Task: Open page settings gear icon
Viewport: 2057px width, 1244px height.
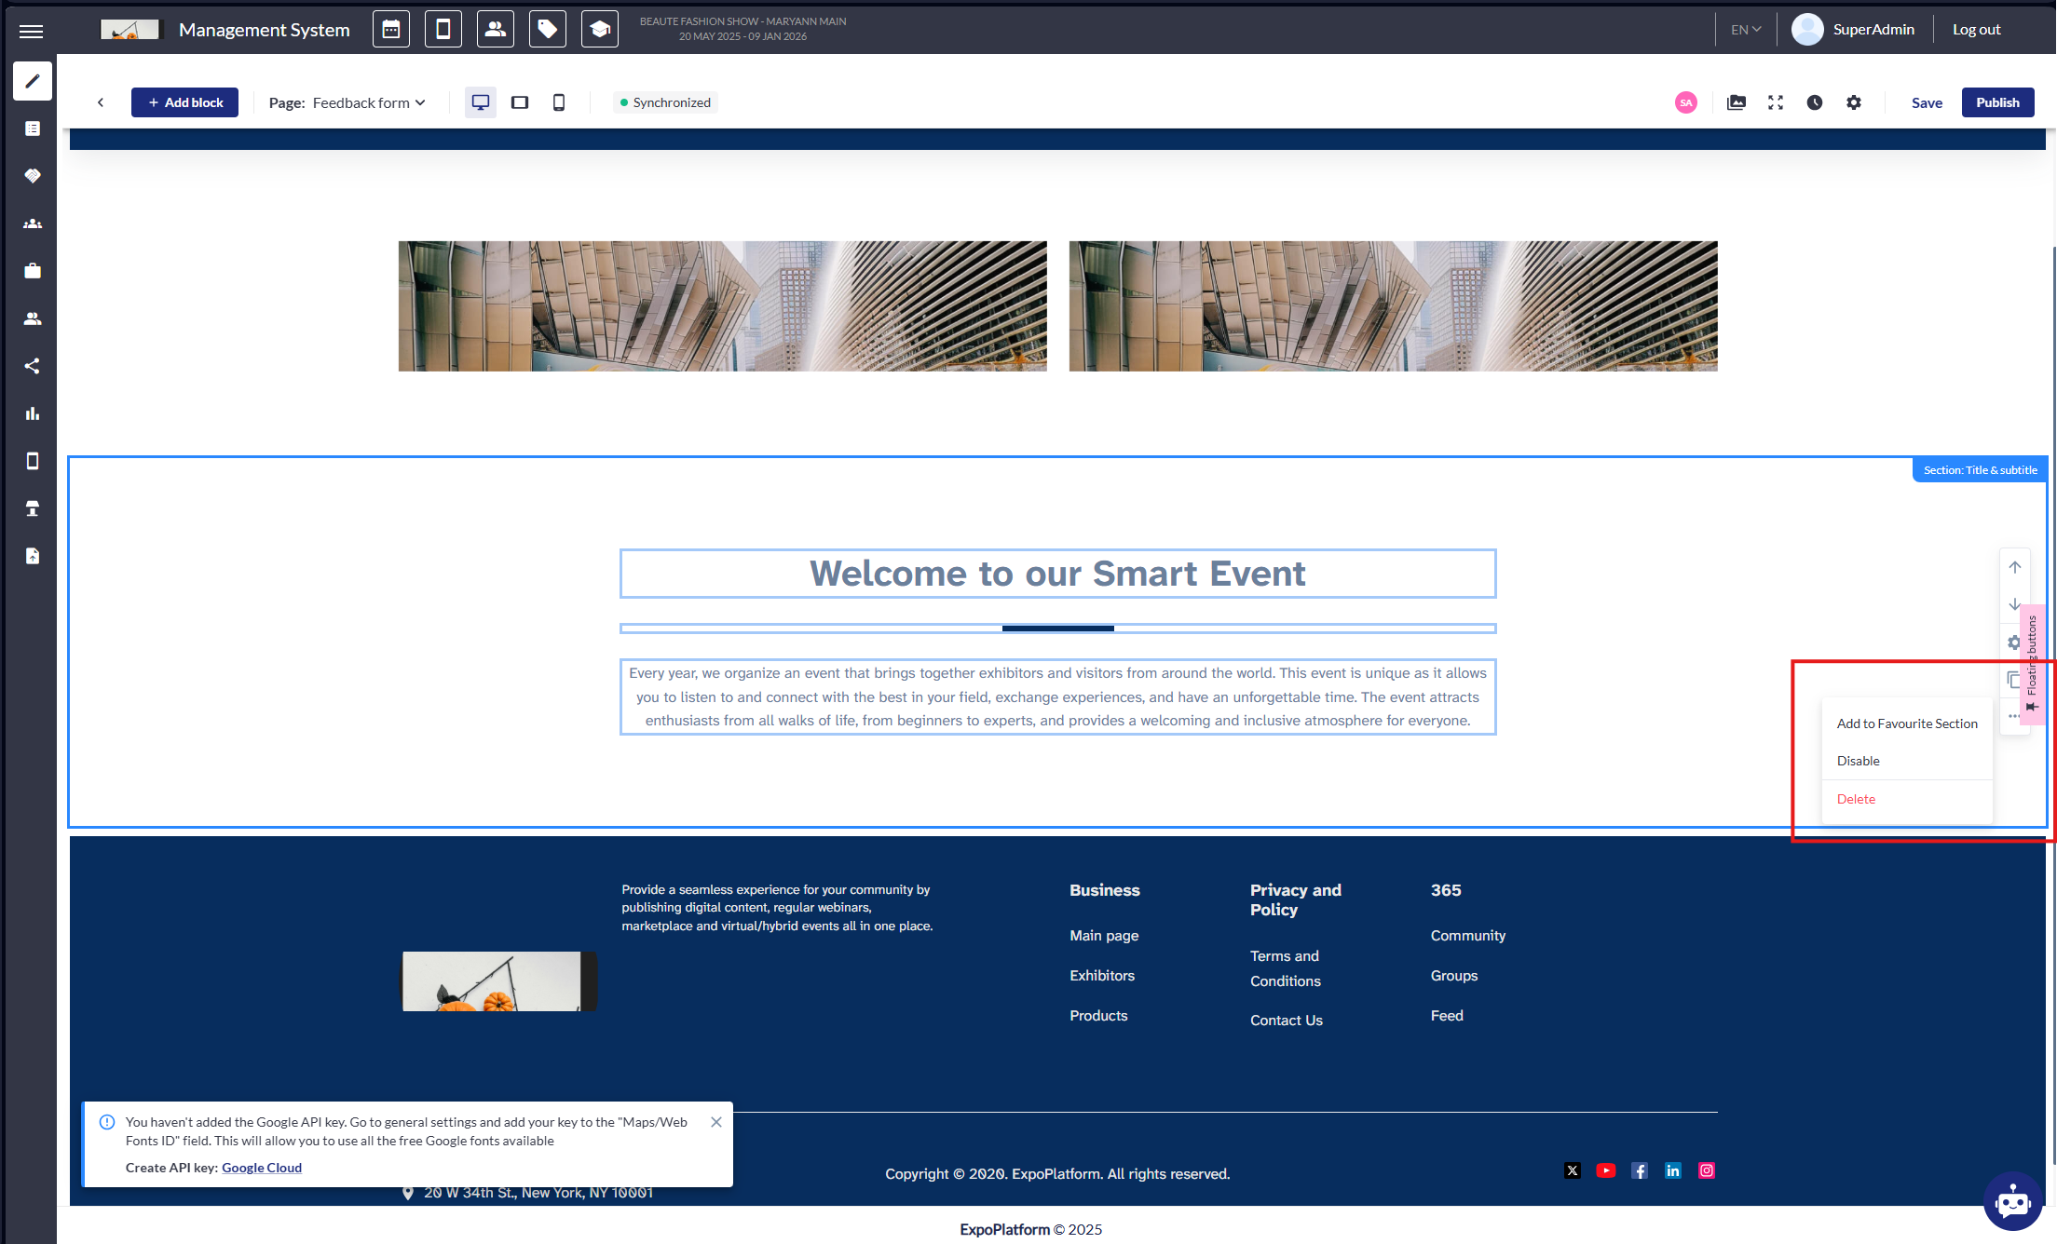Action: tap(1853, 102)
